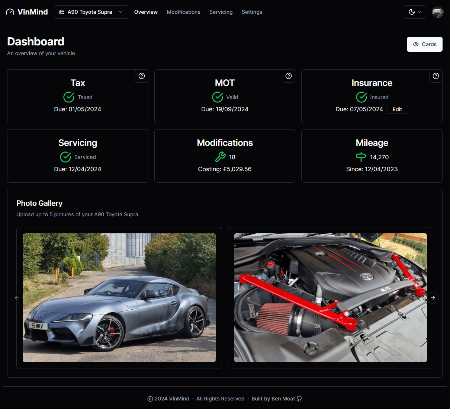Open the Tax card help icon
Screen dimensions: 450x409
(x=142, y=76)
